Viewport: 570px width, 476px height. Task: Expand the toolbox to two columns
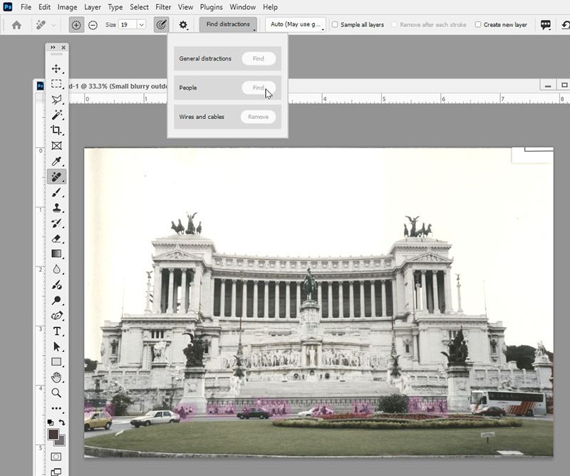[53, 47]
